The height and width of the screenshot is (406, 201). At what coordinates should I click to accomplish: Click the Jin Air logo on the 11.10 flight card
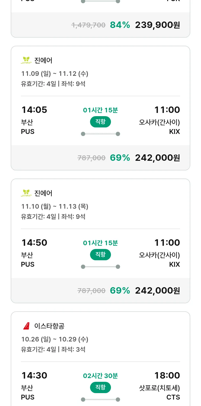pyautogui.click(x=26, y=193)
